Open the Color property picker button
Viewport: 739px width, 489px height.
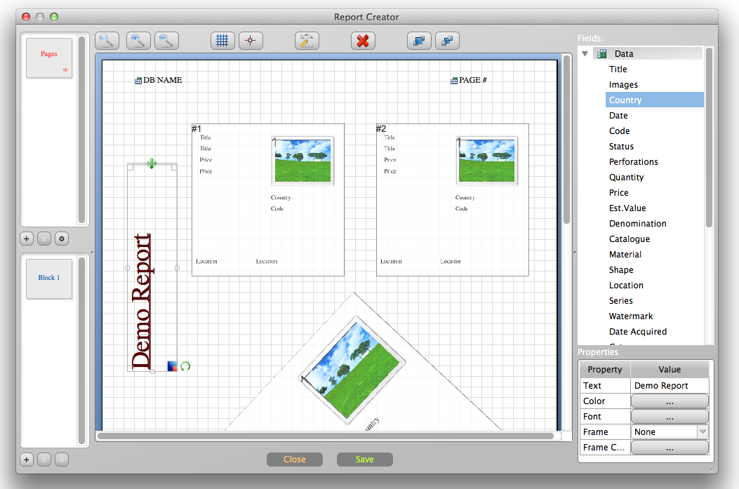click(670, 401)
